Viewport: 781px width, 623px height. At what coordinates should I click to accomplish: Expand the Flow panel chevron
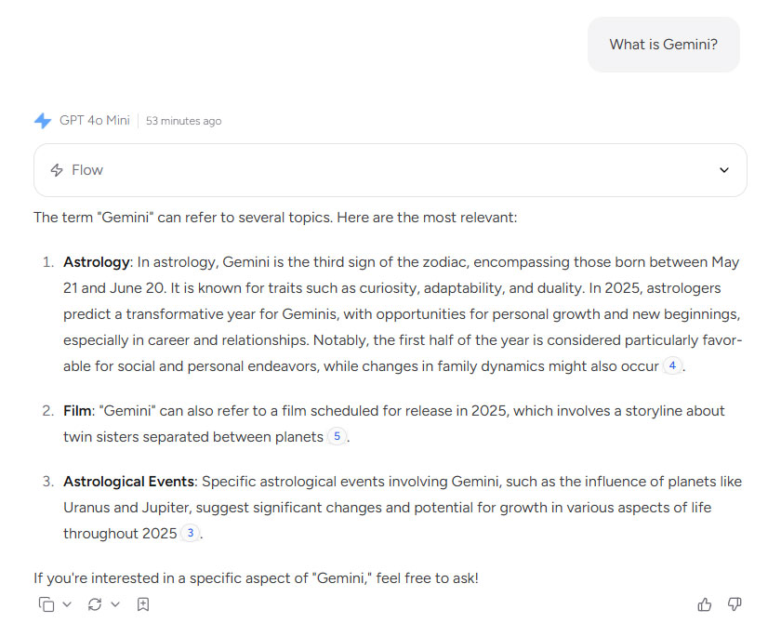tap(724, 170)
